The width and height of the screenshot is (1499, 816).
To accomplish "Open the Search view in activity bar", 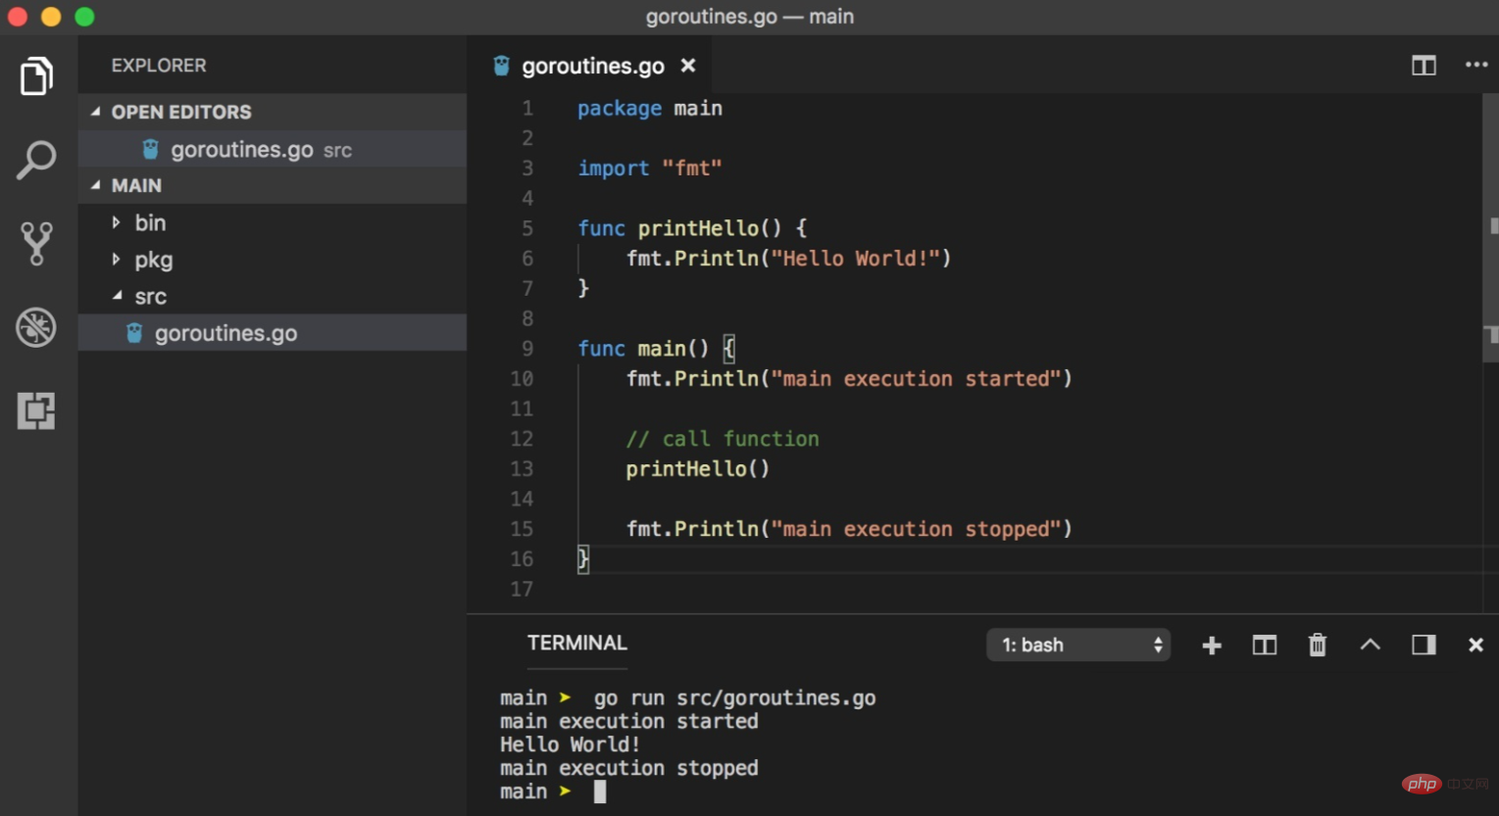I will click(x=36, y=161).
